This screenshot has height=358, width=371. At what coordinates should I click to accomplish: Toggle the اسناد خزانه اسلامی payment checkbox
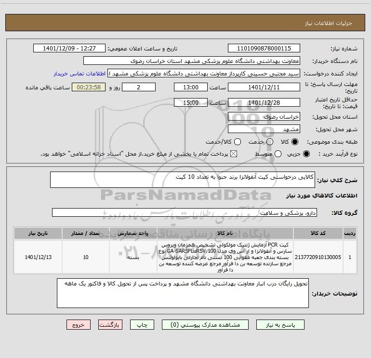coord(234,154)
